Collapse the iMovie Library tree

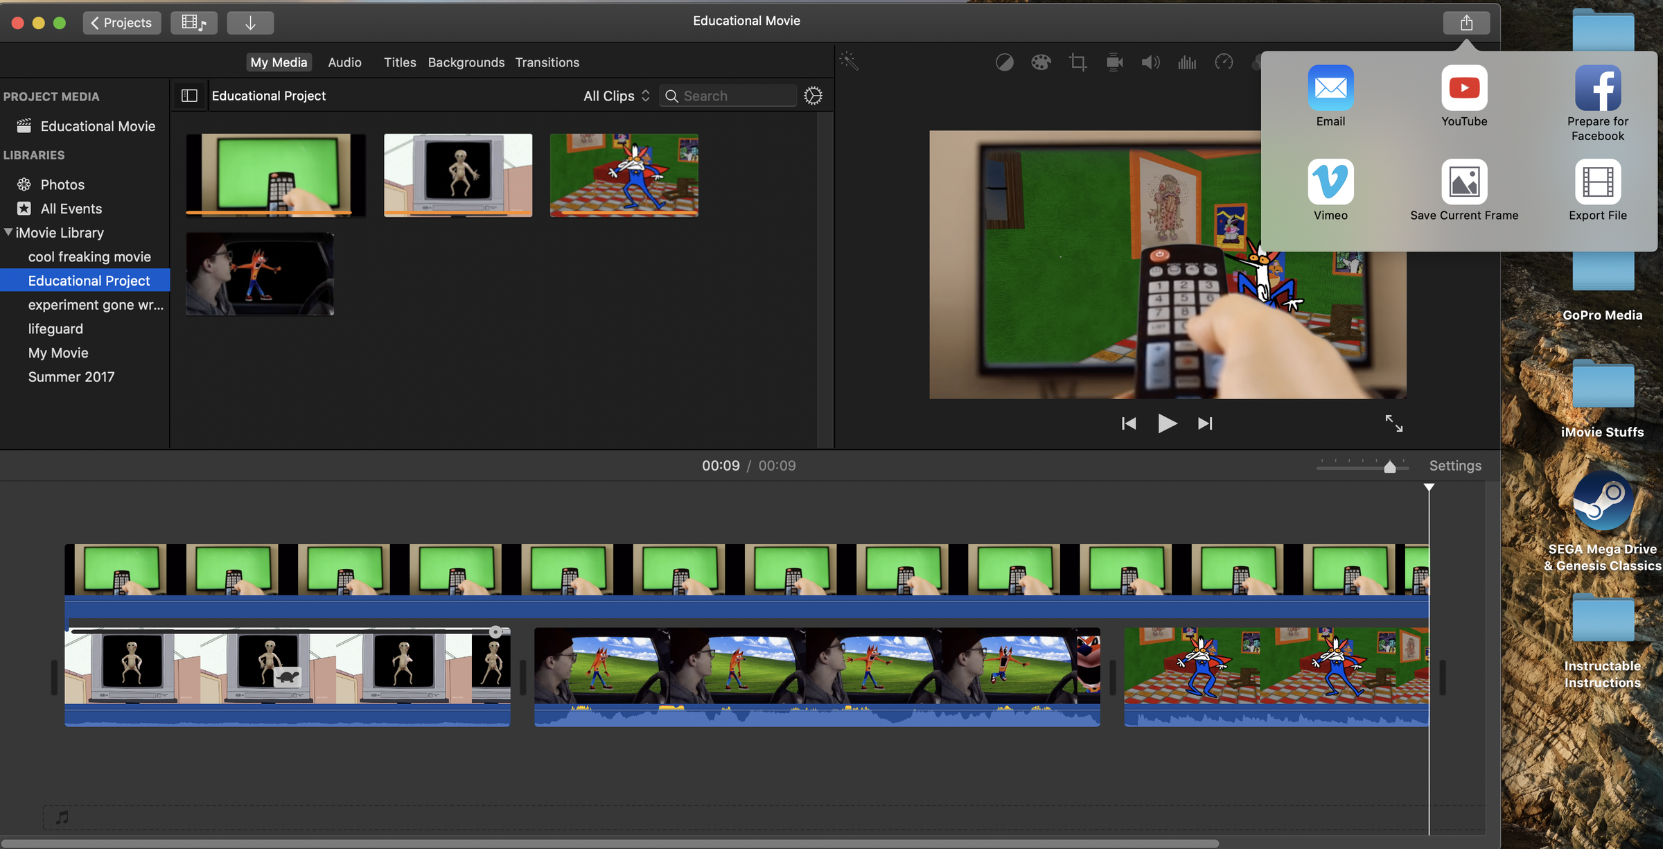(x=10, y=232)
